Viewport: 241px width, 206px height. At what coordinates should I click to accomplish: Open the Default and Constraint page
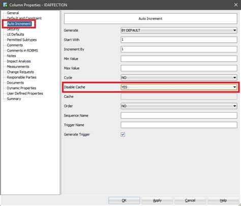(24, 18)
